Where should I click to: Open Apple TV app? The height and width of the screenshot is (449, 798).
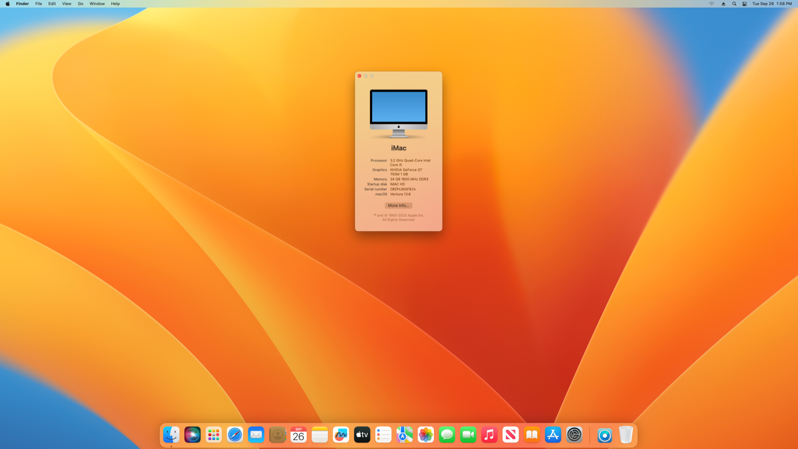pyautogui.click(x=362, y=435)
